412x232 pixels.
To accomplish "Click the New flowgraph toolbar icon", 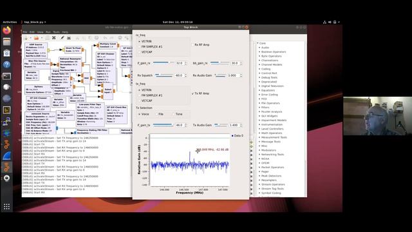I will 26,38.
